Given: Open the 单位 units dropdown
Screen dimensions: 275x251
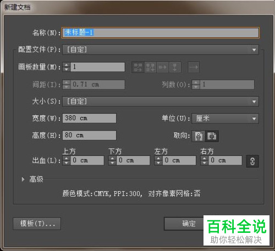Looking at the screenshot, I should (x=226, y=119).
